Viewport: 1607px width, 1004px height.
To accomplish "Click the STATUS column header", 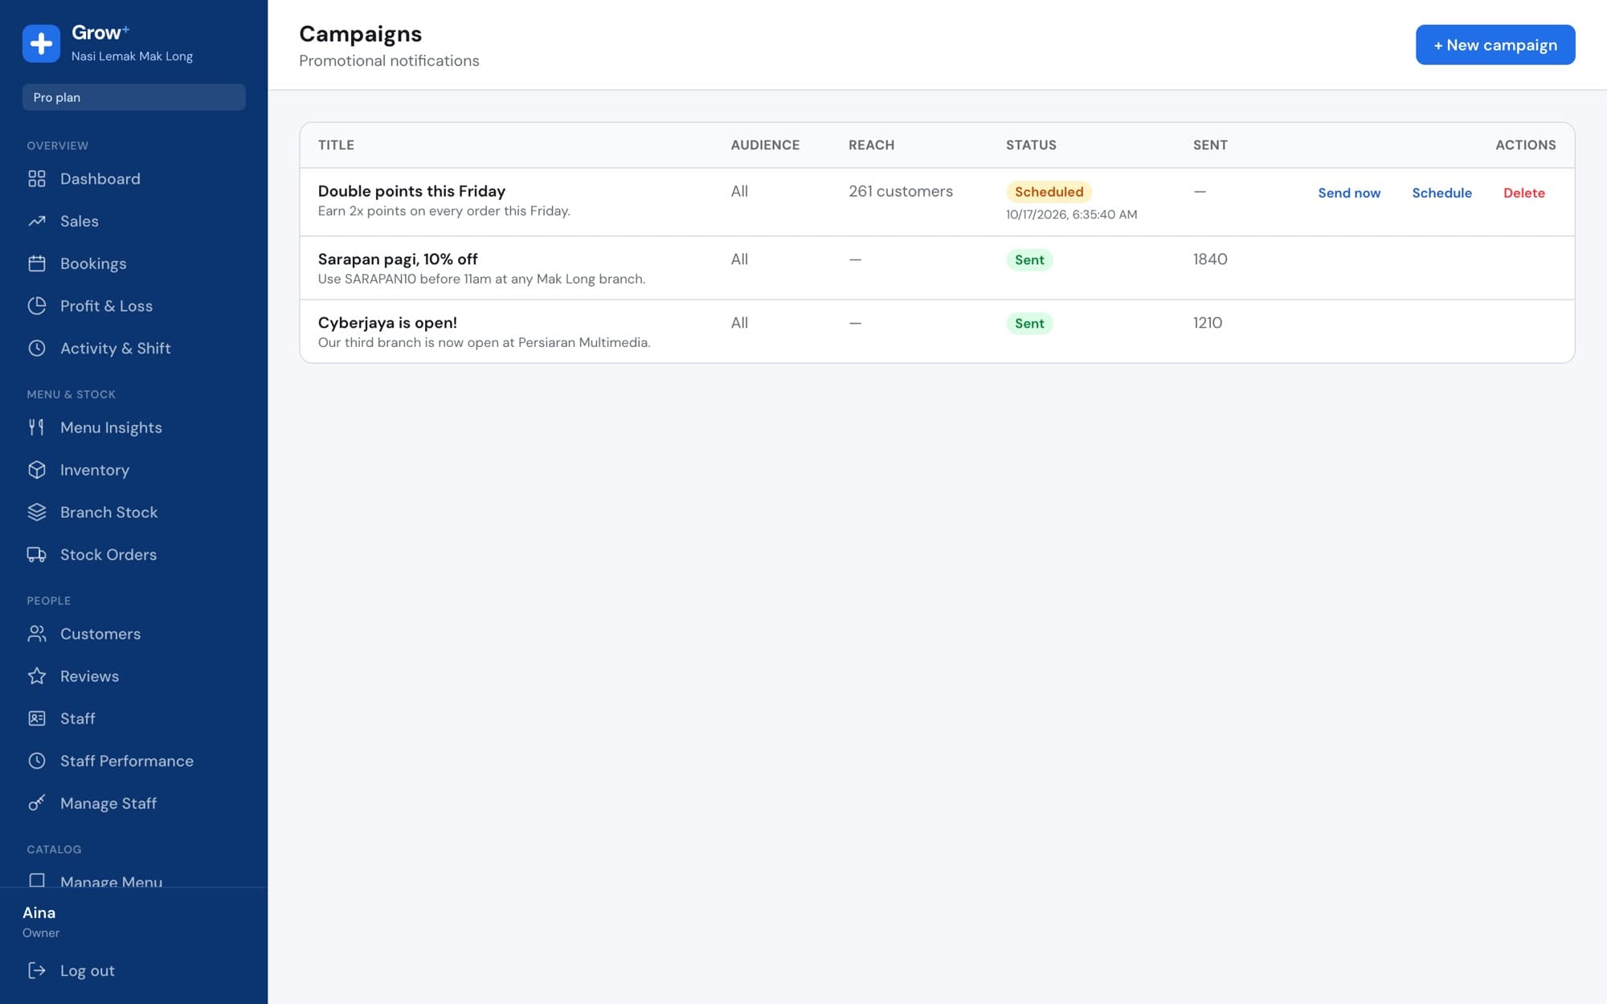I will click(1031, 145).
